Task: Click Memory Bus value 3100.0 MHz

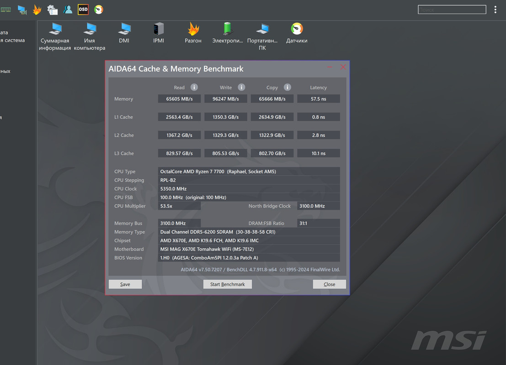Action: 180,223
